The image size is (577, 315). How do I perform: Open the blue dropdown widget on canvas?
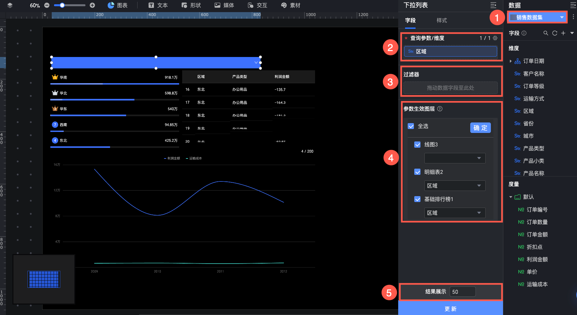point(156,63)
